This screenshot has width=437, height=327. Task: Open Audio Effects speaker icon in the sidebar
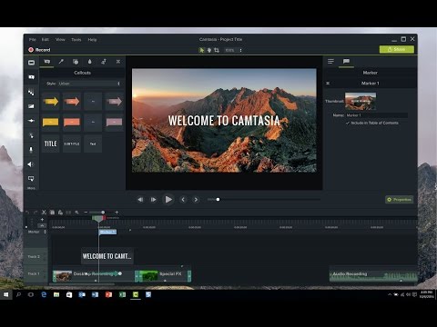pyautogui.click(x=31, y=164)
